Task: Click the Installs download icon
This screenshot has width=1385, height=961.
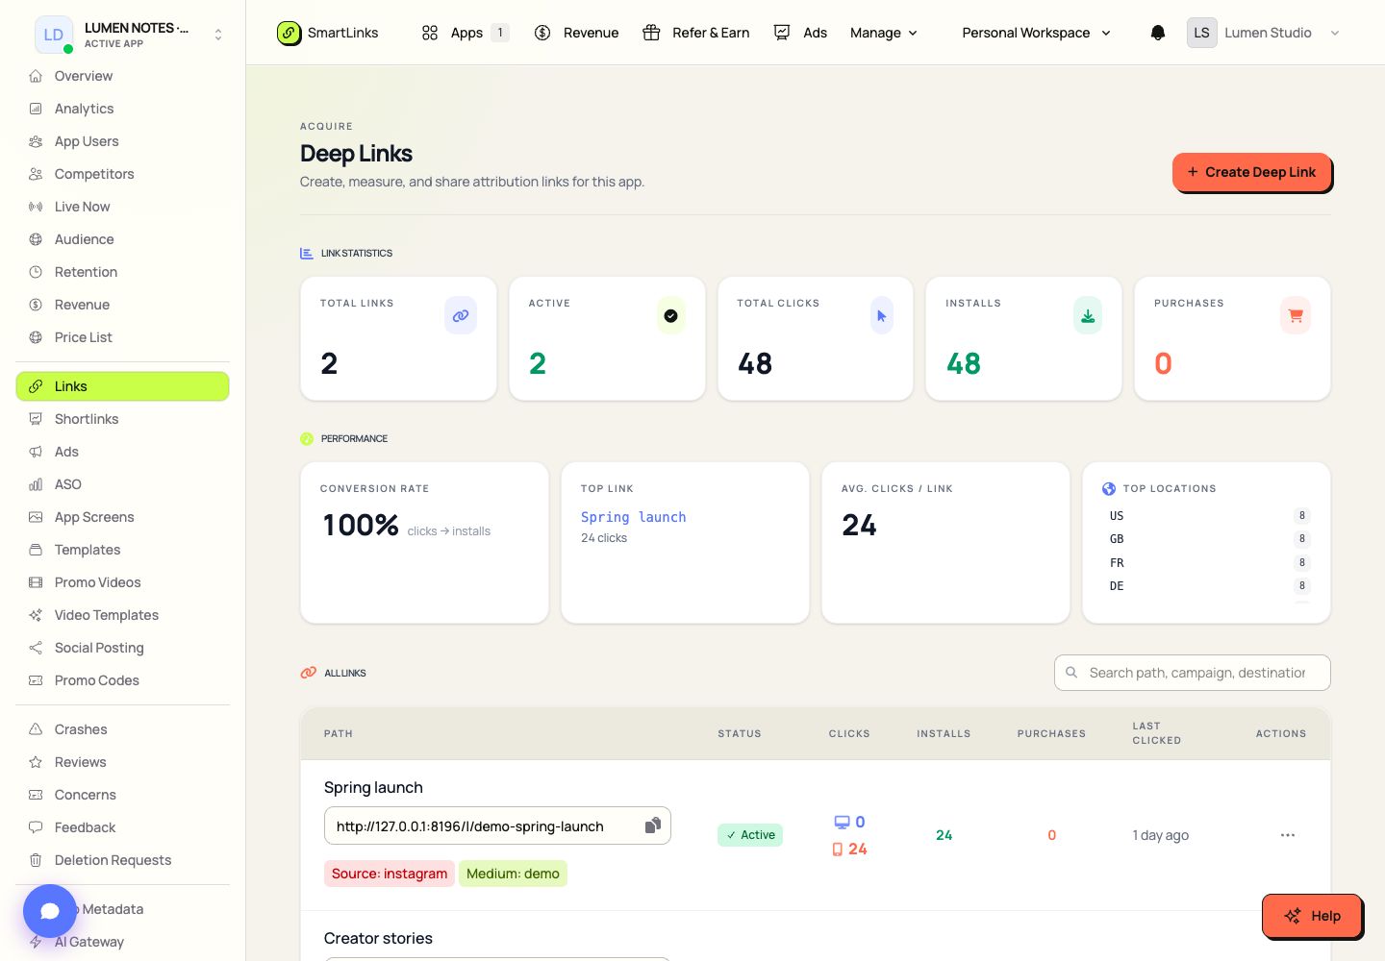Action: pos(1088,315)
